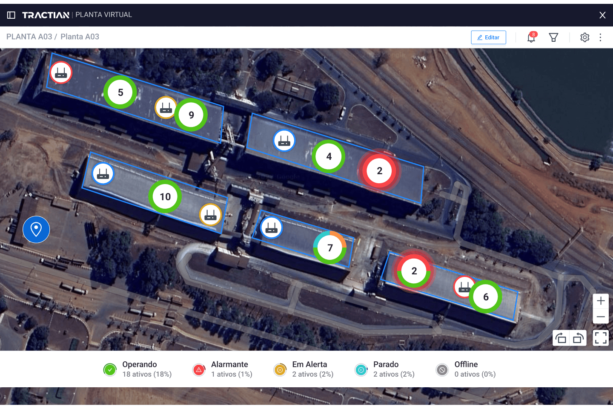
Task: Toggle the sidebar panel icon
Action: [x=11, y=15]
